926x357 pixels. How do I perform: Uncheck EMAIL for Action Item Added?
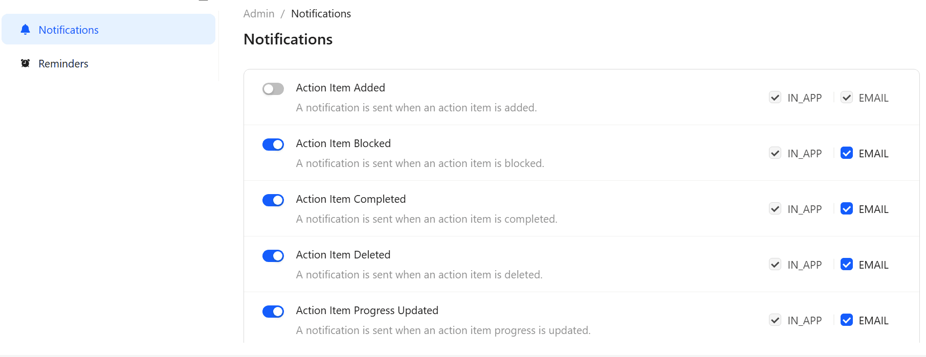[x=847, y=97]
